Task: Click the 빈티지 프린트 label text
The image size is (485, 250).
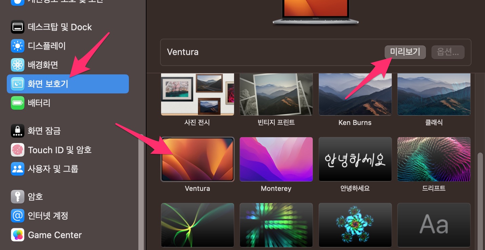Action: click(276, 123)
